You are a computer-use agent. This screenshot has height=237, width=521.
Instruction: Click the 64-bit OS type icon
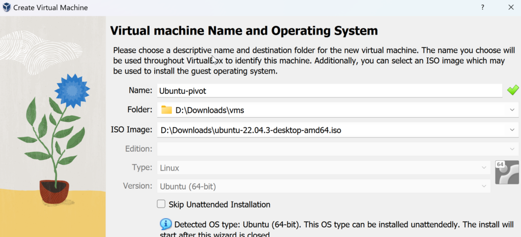[507, 172]
